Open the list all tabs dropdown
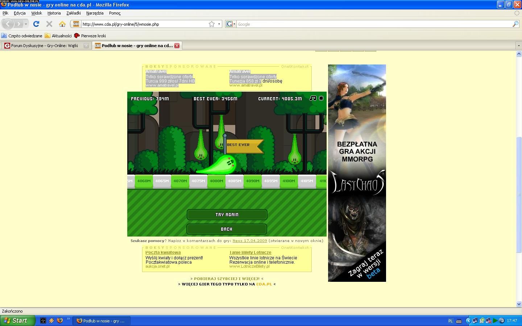This screenshot has height=326, width=522. (x=518, y=46)
